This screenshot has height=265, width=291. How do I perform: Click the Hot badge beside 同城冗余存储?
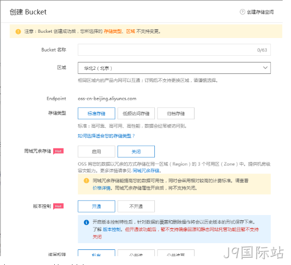click(x=58, y=151)
